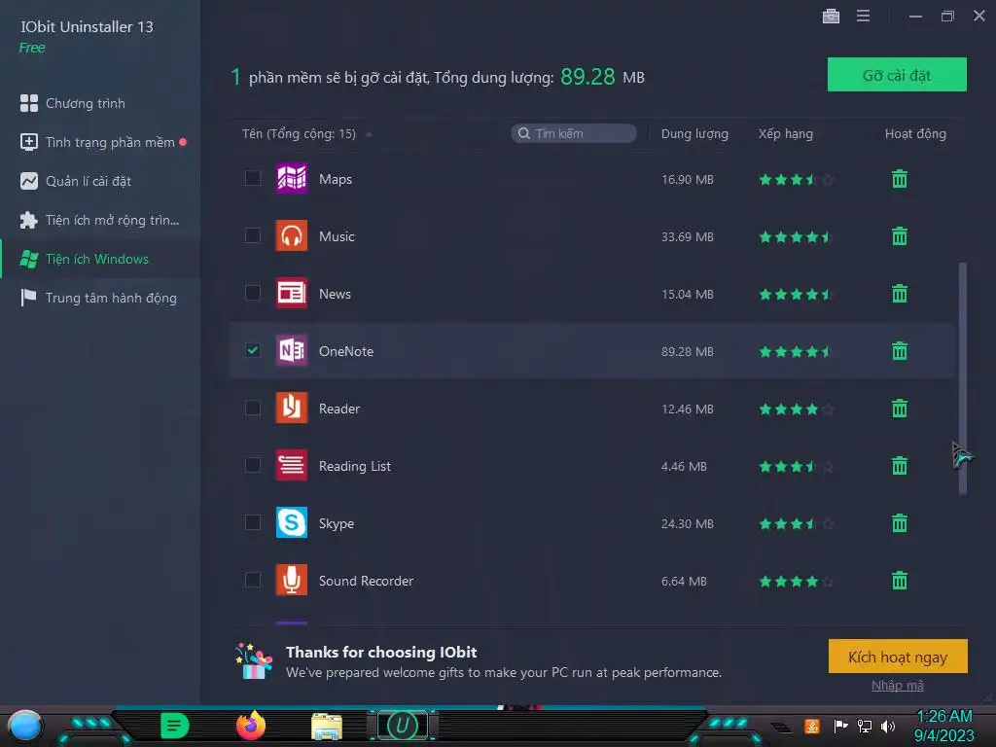996x747 pixels.
Task: Open Firefox from the taskbar
Action: click(250, 726)
